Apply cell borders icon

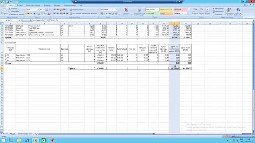click(39, 14)
